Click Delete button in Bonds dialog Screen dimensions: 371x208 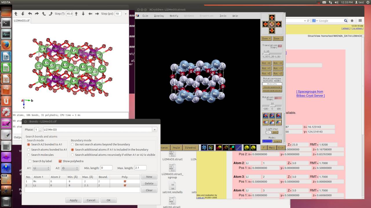tap(149, 183)
